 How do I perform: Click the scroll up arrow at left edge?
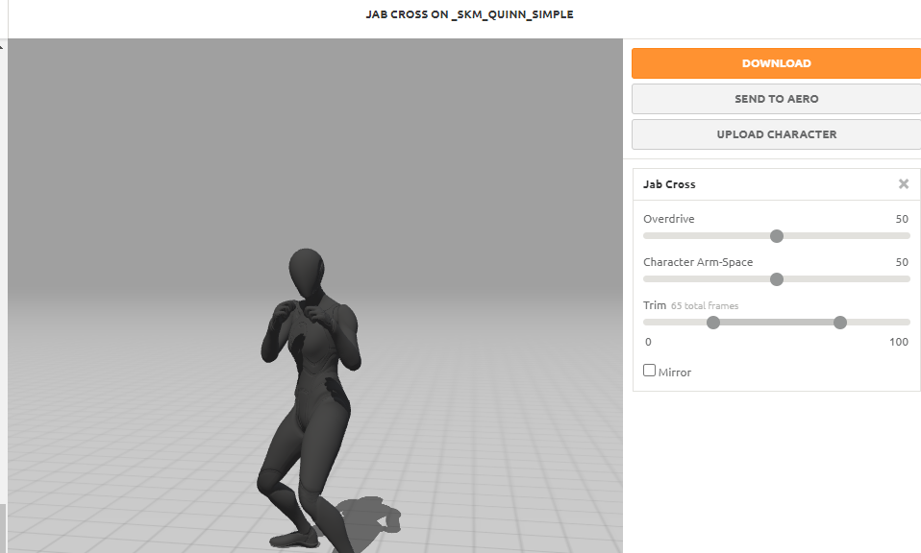[x=2, y=45]
